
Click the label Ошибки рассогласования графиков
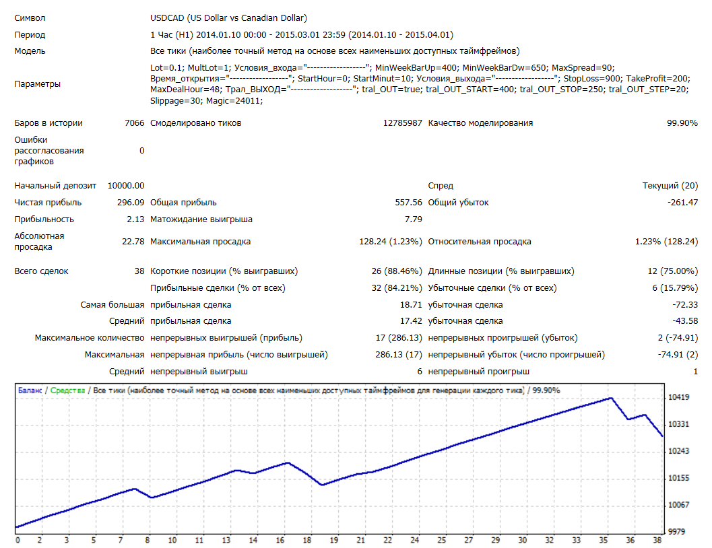coord(49,151)
